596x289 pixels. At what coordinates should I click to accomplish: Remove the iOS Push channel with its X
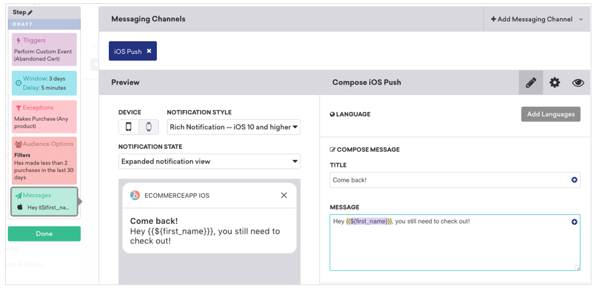tap(149, 51)
